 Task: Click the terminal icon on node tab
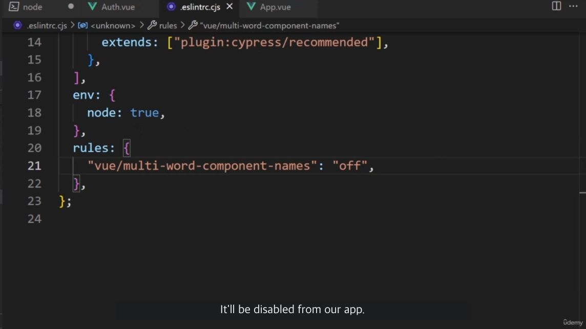[x=14, y=7]
